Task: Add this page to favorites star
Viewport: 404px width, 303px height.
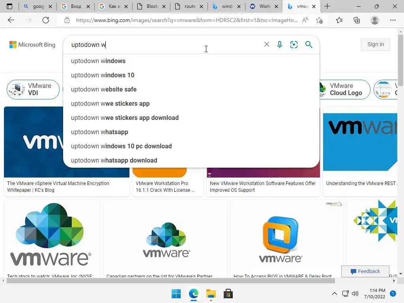Action: [x=319, y=20]
